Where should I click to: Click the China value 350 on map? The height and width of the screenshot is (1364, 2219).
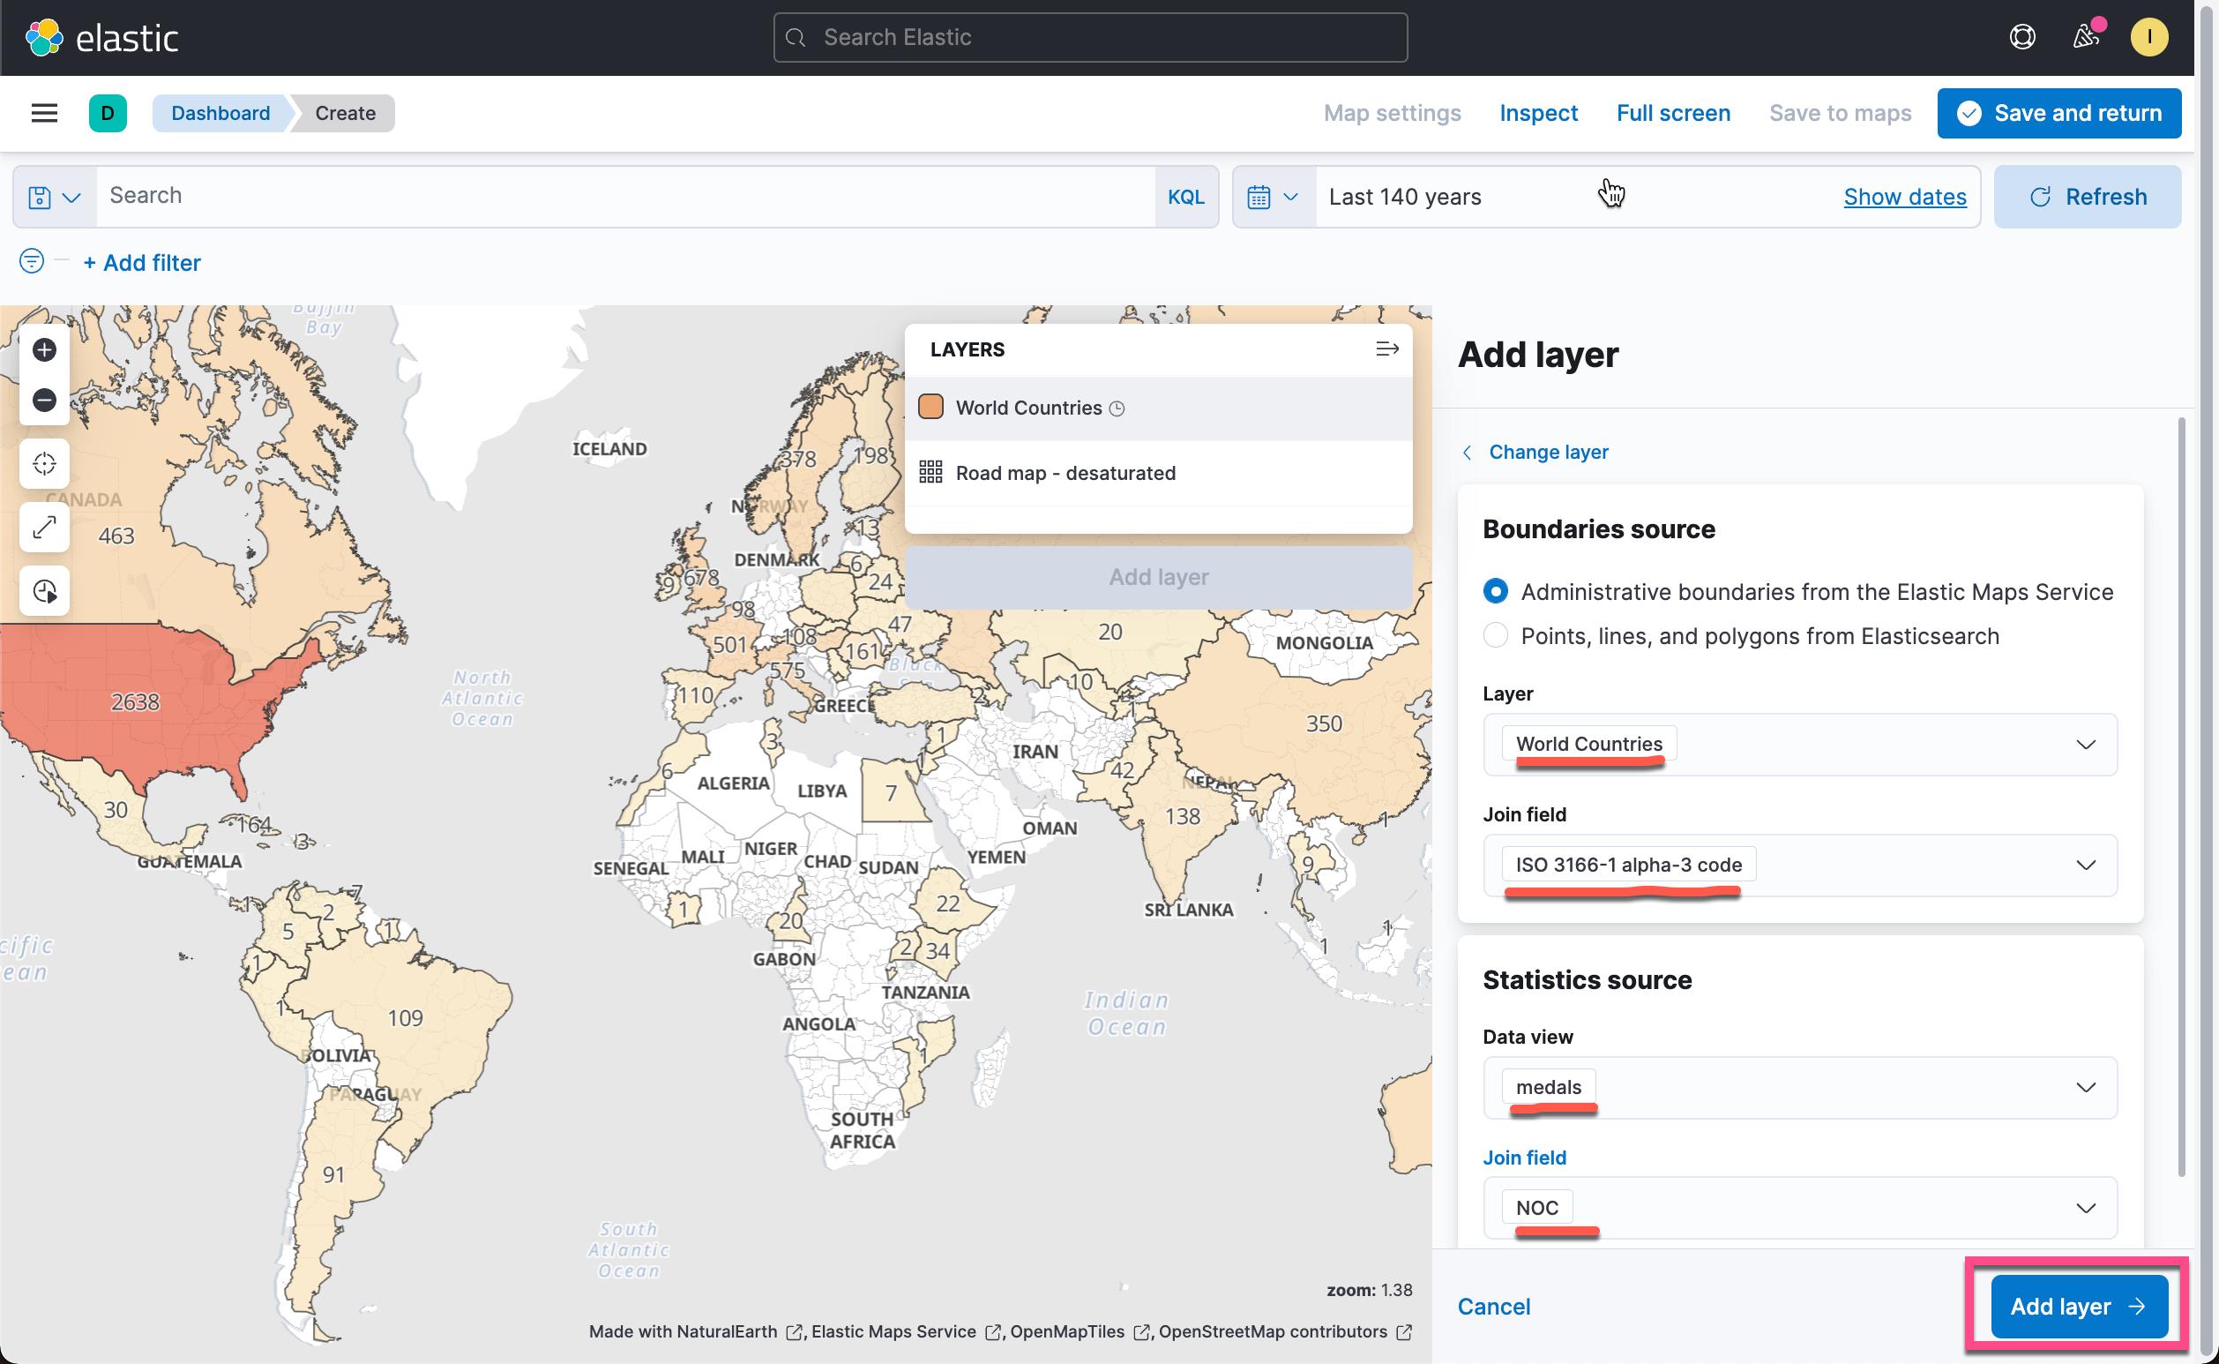pos(1324,723)
